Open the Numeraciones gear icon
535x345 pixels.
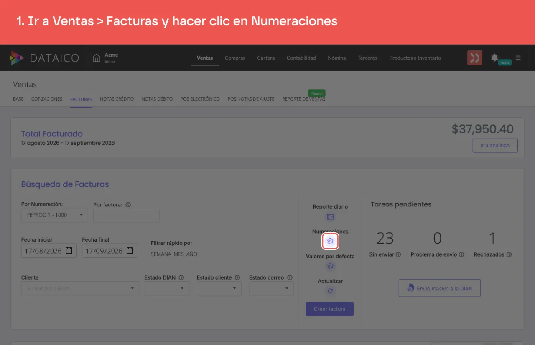(330, 241)
